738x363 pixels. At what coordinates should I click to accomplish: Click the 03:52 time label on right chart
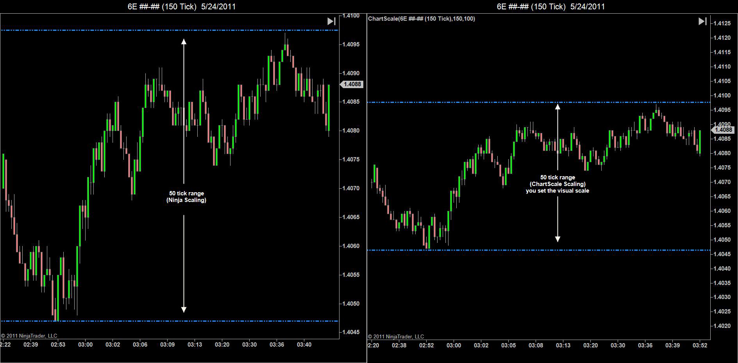tap(700, 345)
